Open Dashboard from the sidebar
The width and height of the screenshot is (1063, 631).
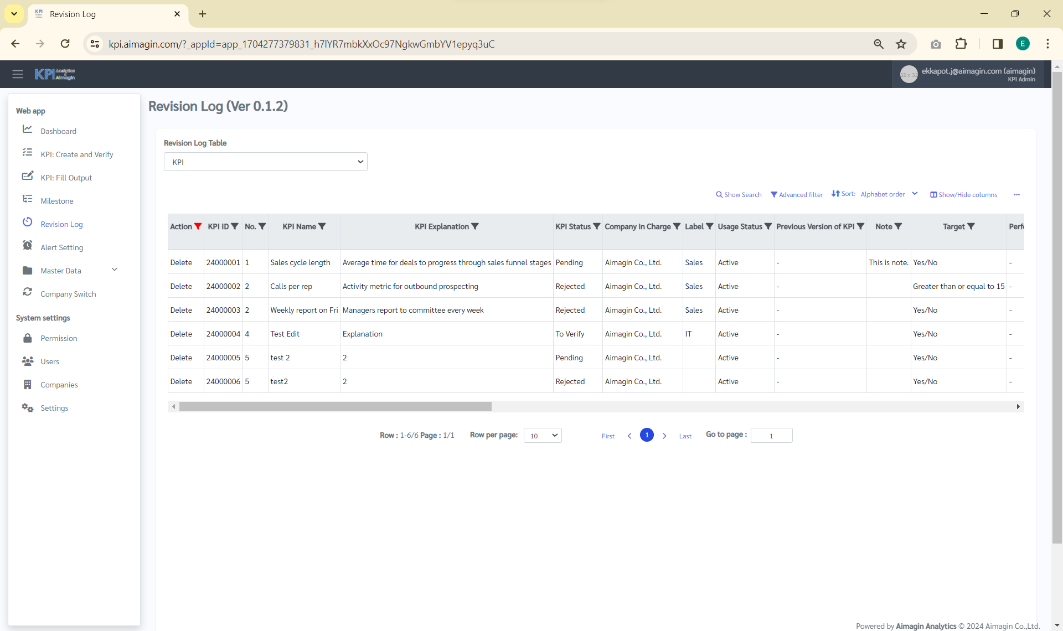coord(58,131)
